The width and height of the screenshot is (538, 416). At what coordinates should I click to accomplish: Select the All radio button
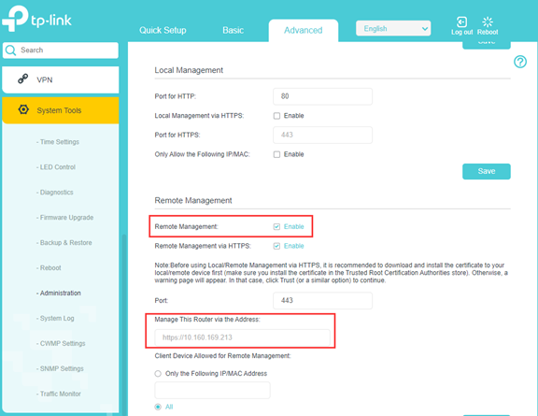(x=158, y=407)
